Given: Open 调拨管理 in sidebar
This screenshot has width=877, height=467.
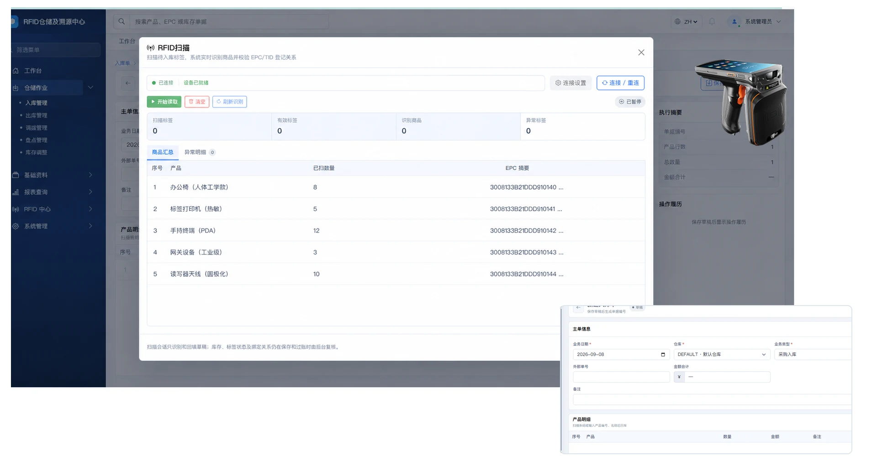Looking at the screenshot, I should 36,128.
